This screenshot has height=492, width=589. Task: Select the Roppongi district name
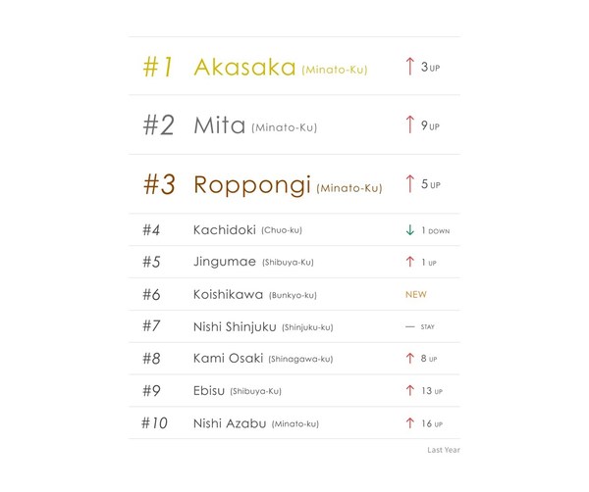pyautogui.click(x=252, y=184)
